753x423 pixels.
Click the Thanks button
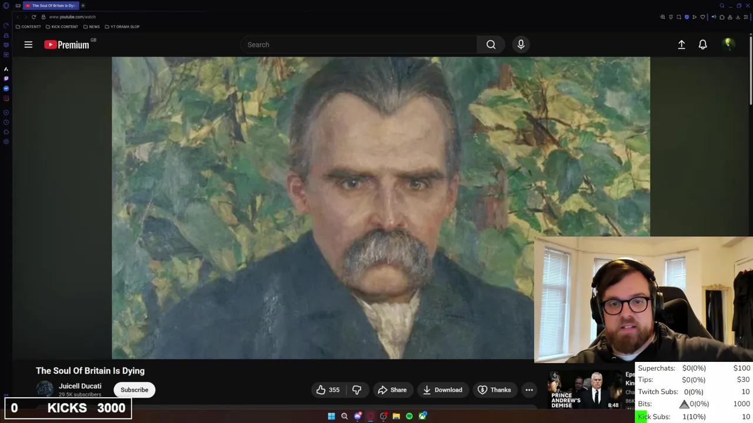click(494, 390)
